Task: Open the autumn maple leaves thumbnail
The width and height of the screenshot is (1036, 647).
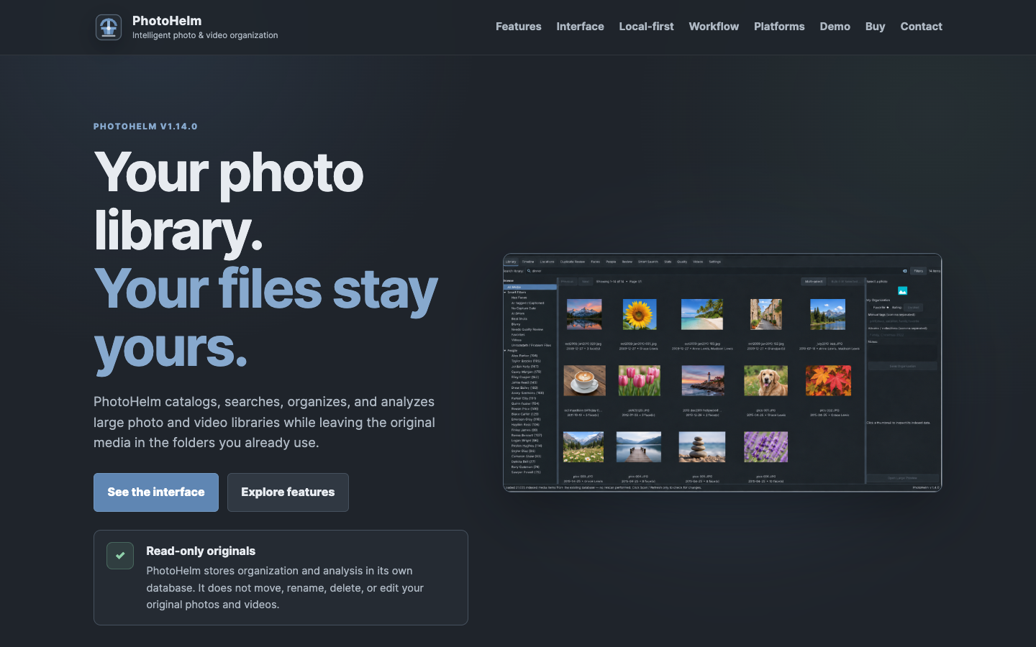Action: click(828, 381)
